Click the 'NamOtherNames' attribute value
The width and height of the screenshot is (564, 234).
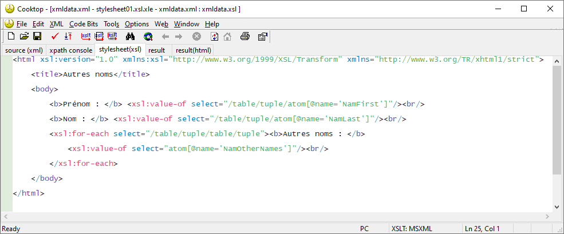(x=254, y=148)
